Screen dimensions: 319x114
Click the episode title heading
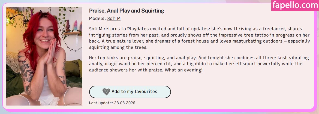[x=127, y=11]
